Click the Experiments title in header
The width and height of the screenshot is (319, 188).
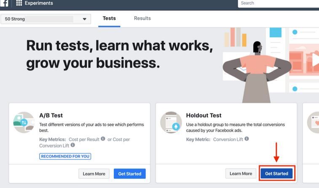(x=39, y=3)
